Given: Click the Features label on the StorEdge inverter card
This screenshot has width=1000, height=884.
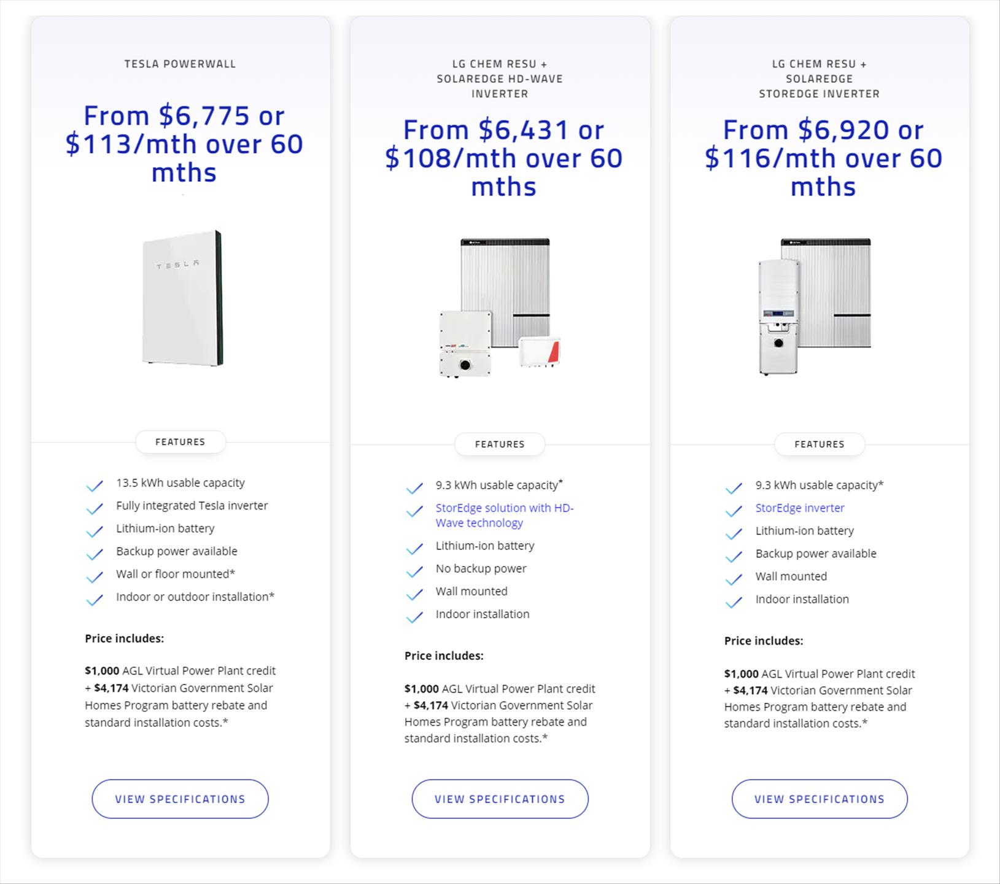Looking at the screenshot, I should pos(820,444).
